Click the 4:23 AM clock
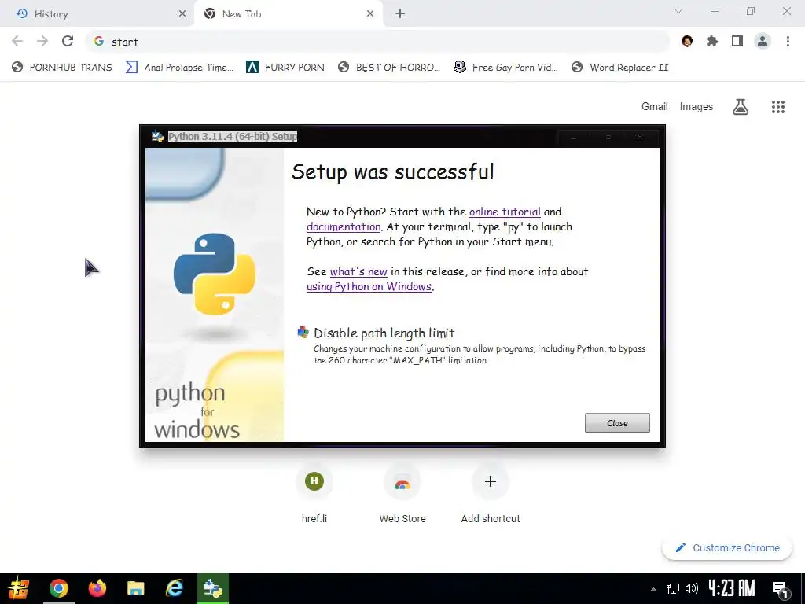Image resolution: width=805 pixels, height=604 pixels. tap(732, 588)
